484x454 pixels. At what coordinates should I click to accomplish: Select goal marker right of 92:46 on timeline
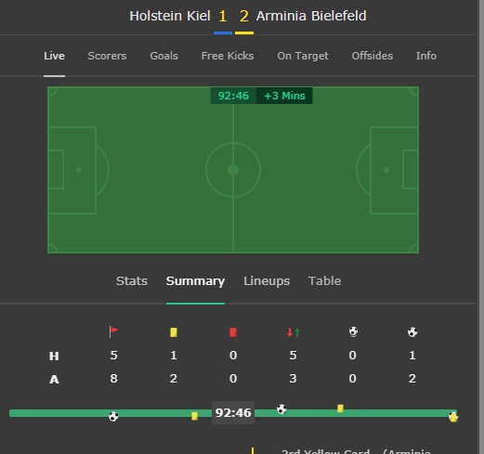point(281,409)
